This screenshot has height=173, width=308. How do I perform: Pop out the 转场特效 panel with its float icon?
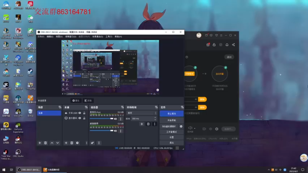(x=156, y=107)
